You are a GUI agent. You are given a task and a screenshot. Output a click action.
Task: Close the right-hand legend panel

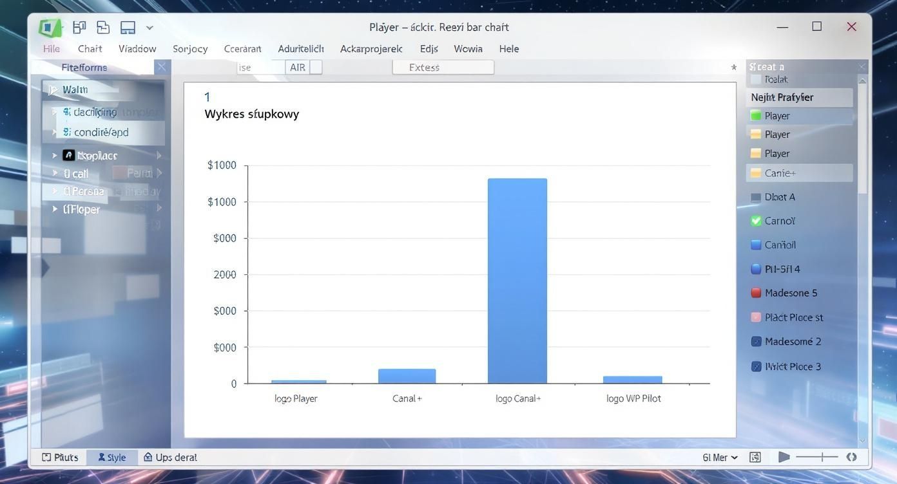[862, 67]
